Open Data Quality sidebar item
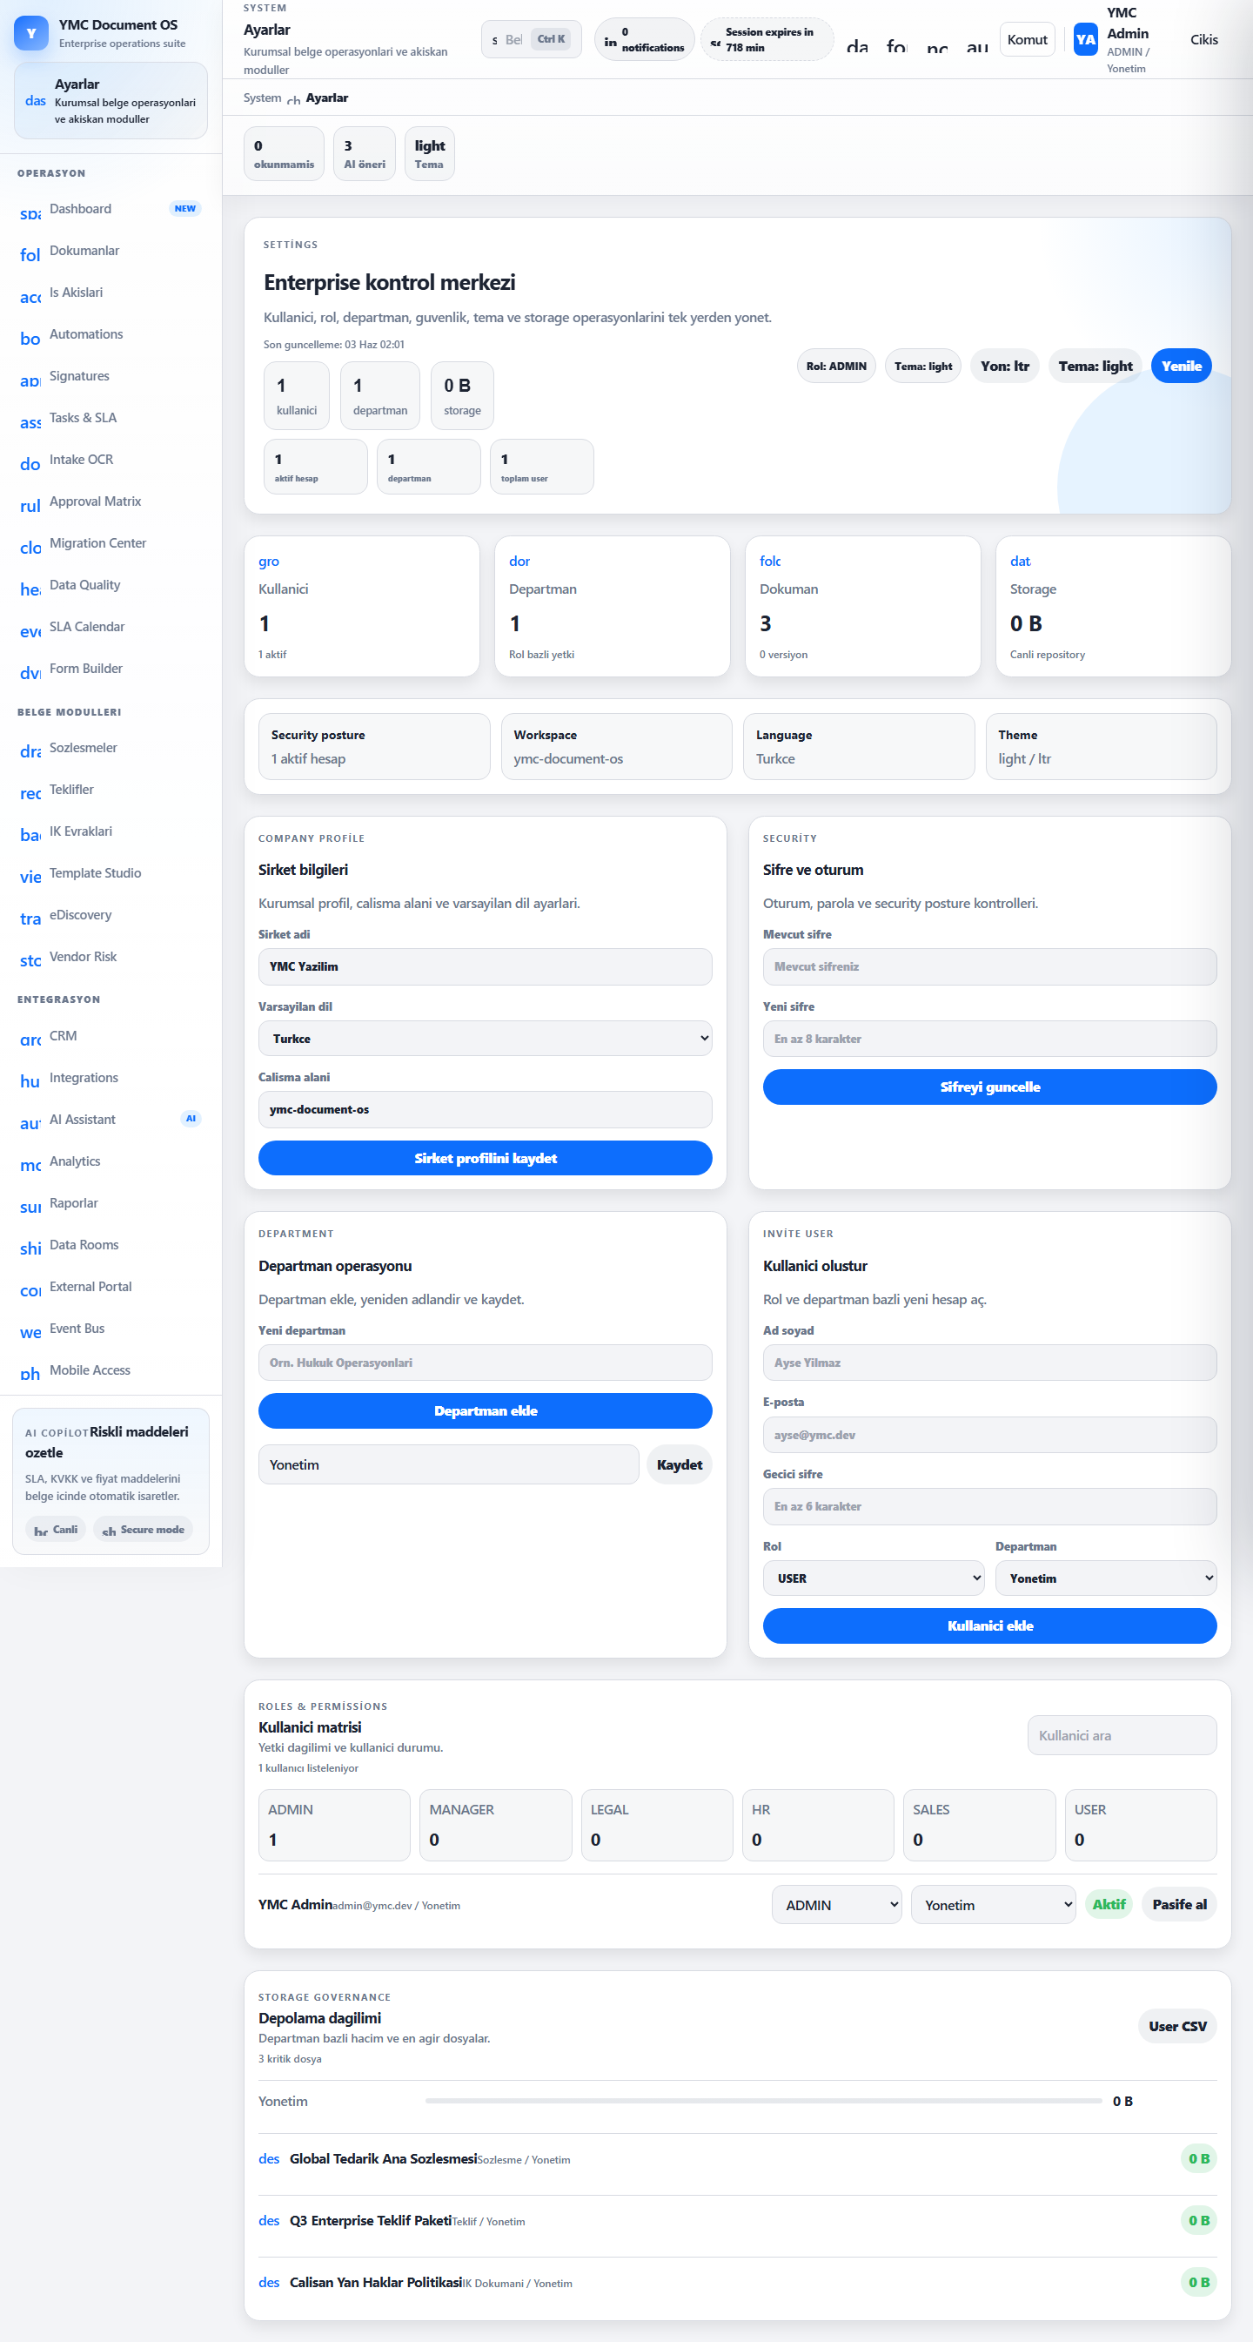 pos(110,585)
